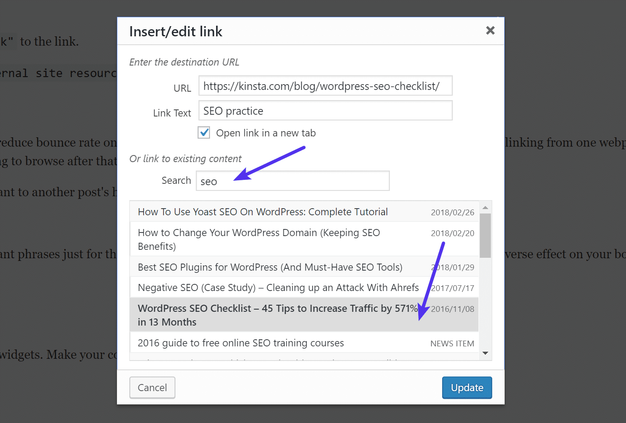Choose the Negative SEO Case Study entry
626x423 pixels.
(x=278, y=287)
